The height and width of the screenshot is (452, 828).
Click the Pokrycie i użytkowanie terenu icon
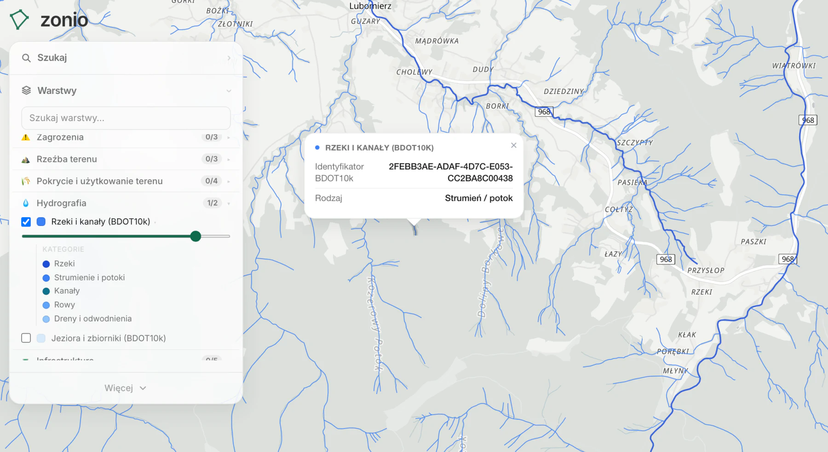click(x=26, y=181)
